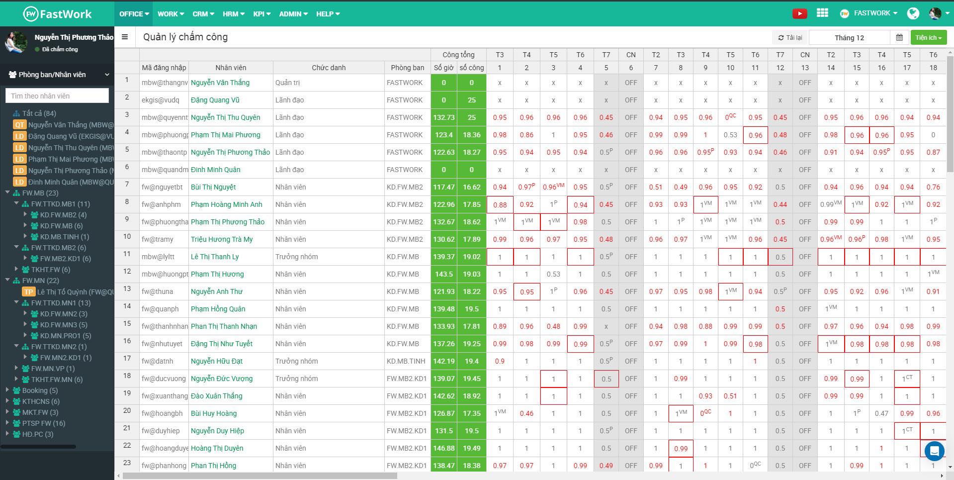
Task: Expand the Phòng ban/Nhân viên panel chevron
Action: 106,75
